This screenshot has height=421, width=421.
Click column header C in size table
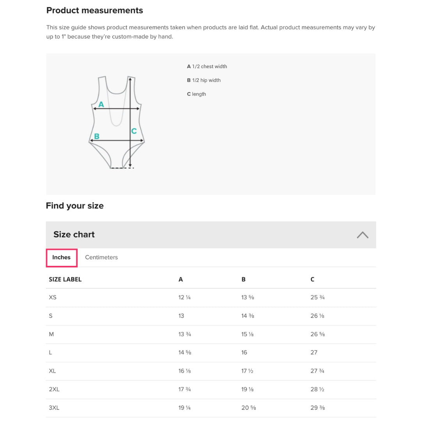[x=312, y=279]
